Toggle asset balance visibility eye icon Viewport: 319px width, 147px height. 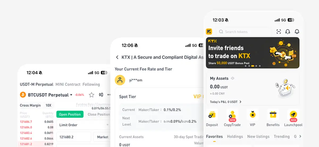click(233, 78)
